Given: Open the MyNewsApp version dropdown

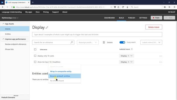Looking at the screenshot, I should click(x=10, y=18).
